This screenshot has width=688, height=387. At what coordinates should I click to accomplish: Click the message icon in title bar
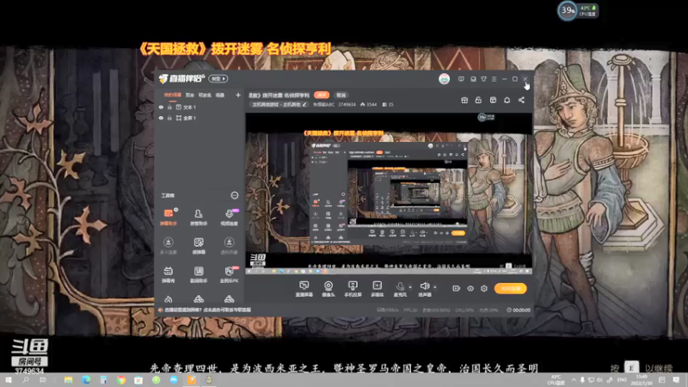[461, 79]
